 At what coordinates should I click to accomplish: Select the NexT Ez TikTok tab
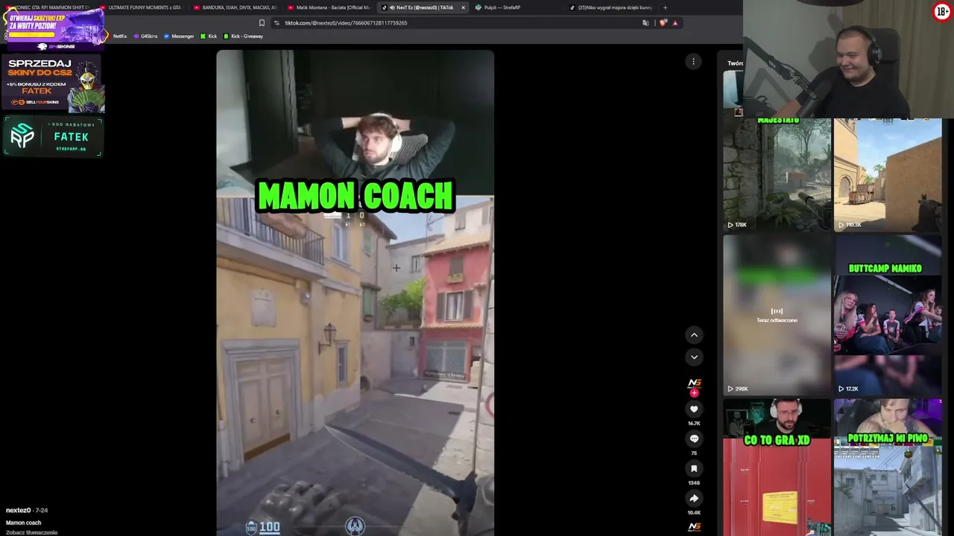[423, 7]
